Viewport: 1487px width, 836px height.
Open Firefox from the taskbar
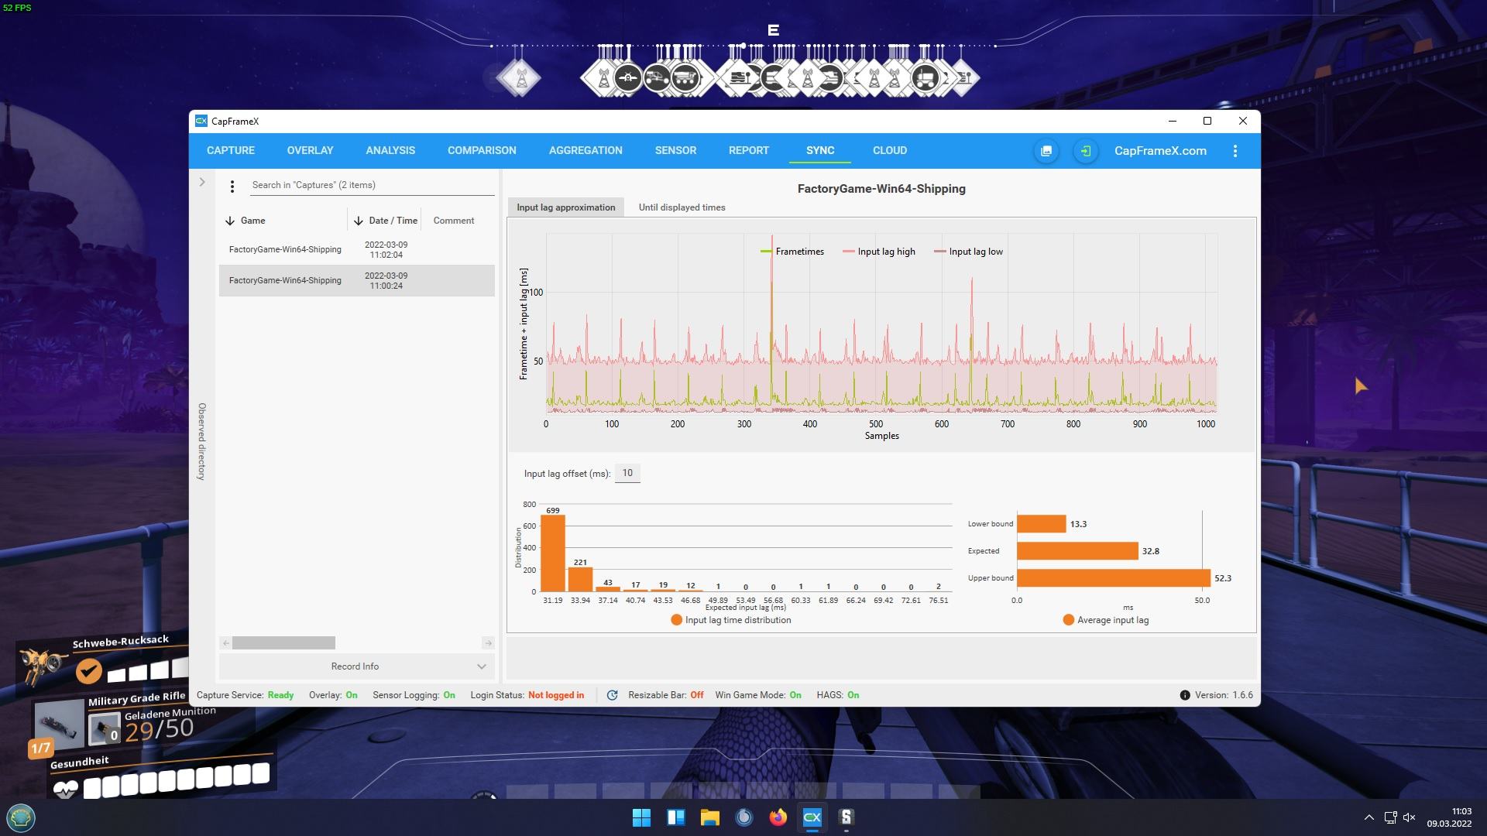(778, 817)
